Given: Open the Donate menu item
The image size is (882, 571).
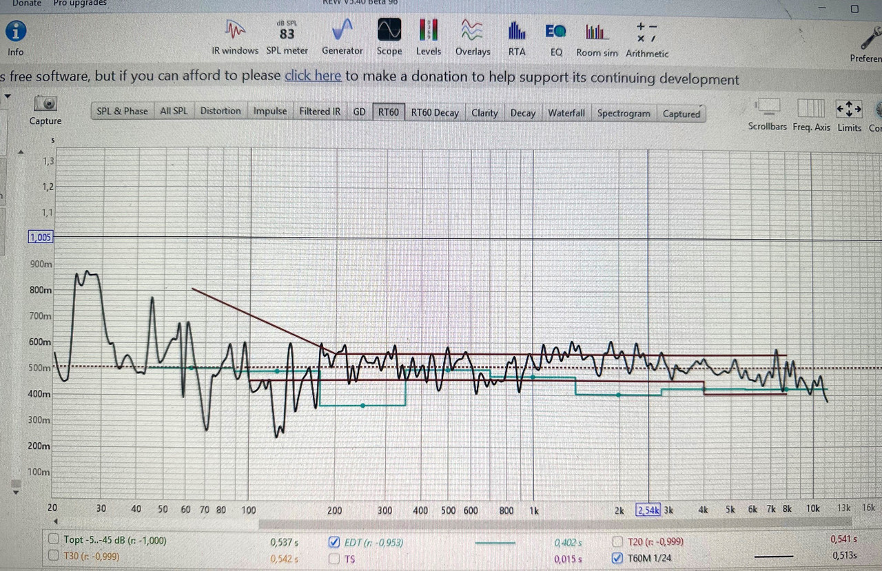Looking at the screenshot, I should pyautogui.click(x=27, y=3).
